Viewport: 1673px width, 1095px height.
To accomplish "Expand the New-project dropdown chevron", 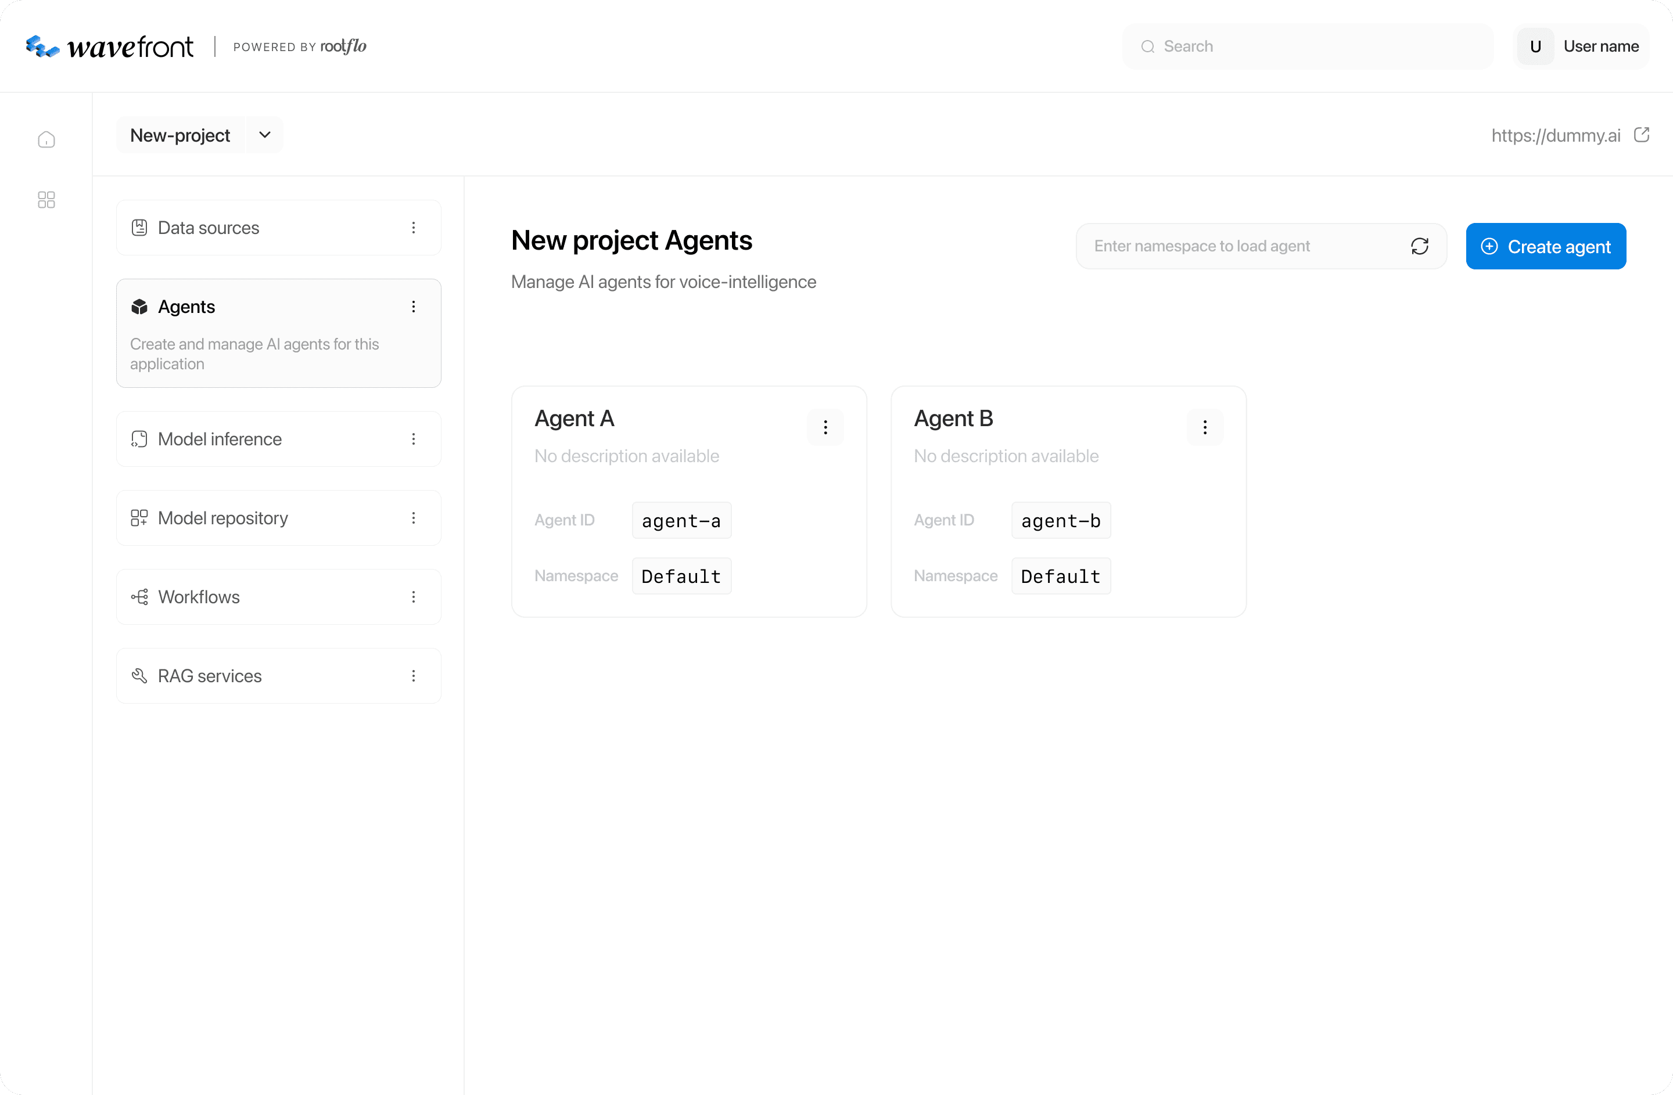I will click(264, 135).
